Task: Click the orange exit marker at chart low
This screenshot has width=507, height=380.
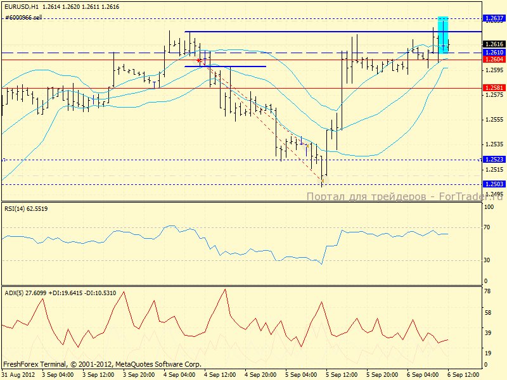Action: tap(323, 182)
